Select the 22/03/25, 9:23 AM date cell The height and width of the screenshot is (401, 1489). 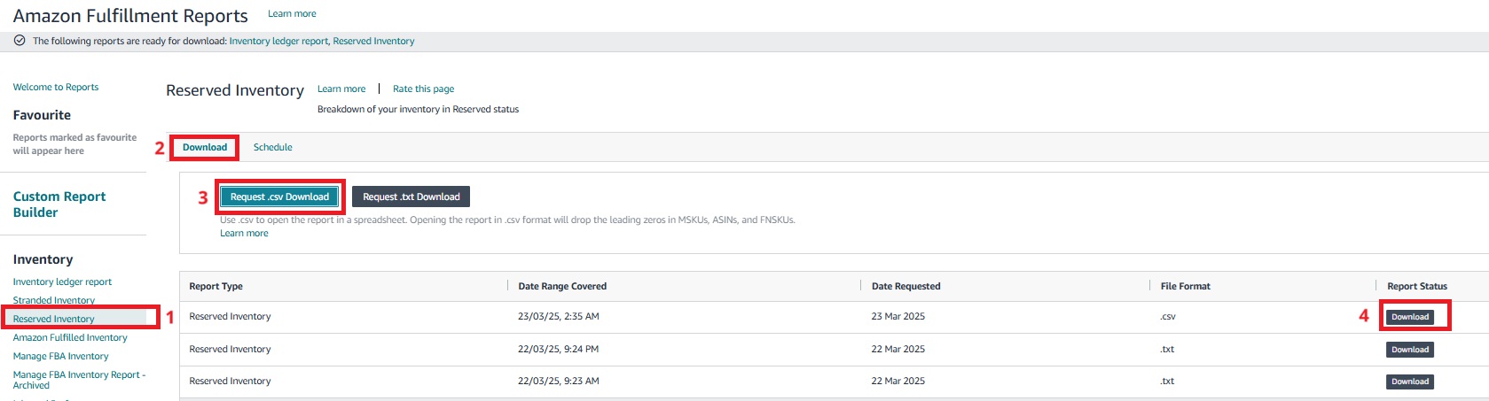coord(559,382)
